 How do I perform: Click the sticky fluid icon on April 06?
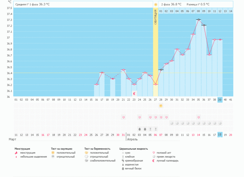156,129
